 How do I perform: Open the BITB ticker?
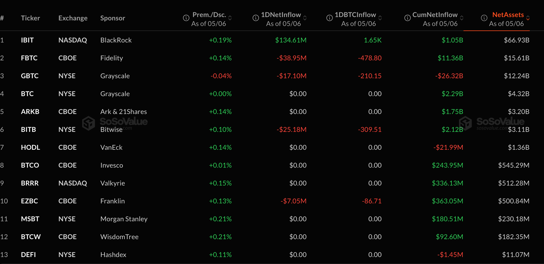29,130
